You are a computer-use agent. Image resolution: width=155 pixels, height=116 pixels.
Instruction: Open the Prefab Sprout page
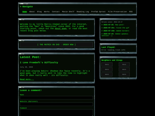(x=98, y=12)
